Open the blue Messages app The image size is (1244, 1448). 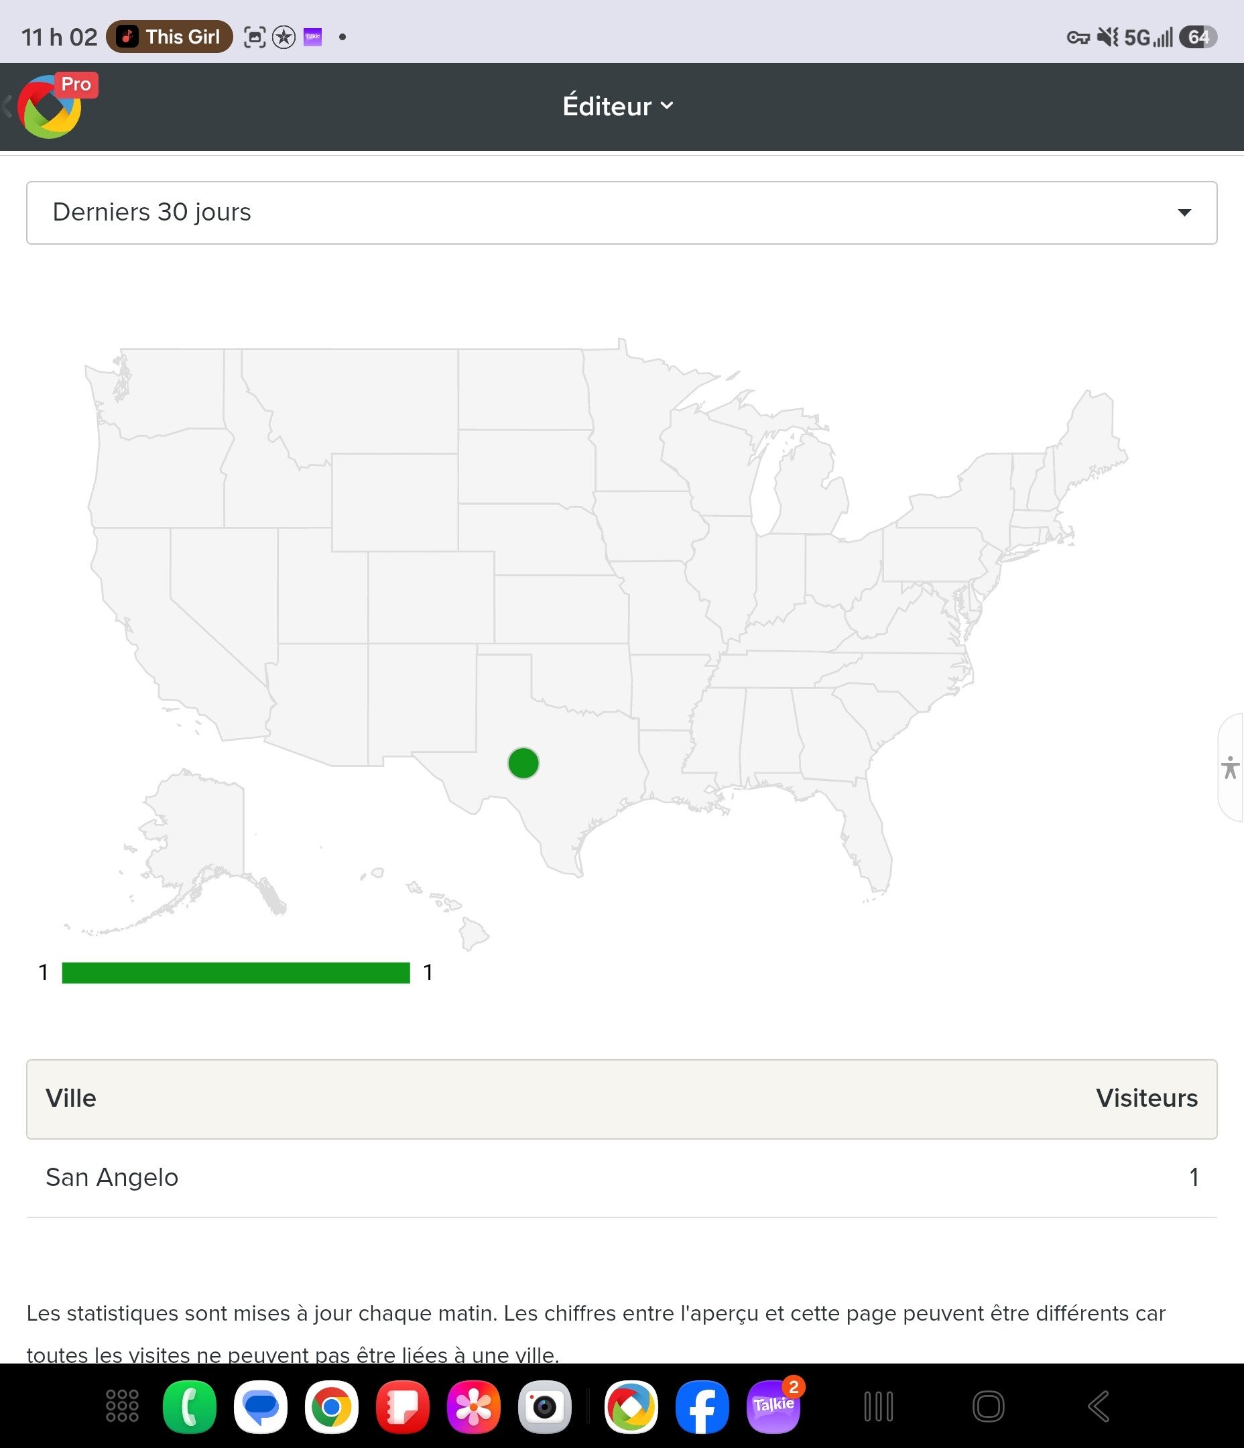(261, 1406)
